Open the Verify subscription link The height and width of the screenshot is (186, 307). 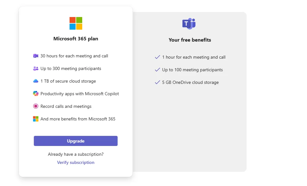76,162
